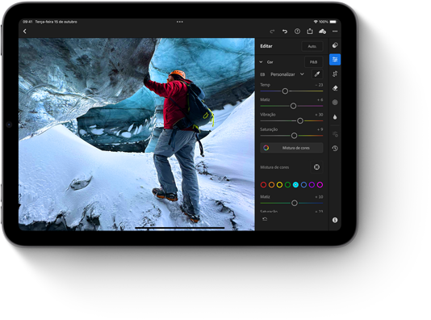Open version history clock icon

[335, 149]
